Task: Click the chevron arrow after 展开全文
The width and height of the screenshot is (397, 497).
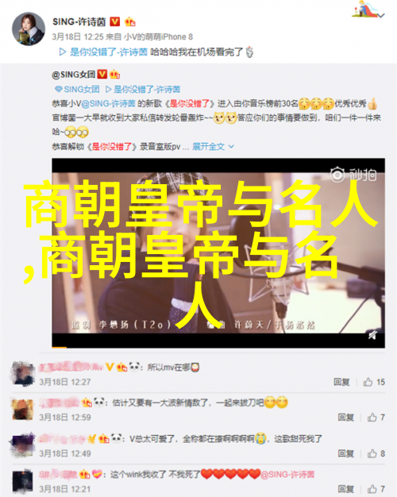Action: (x=231, y=146)
